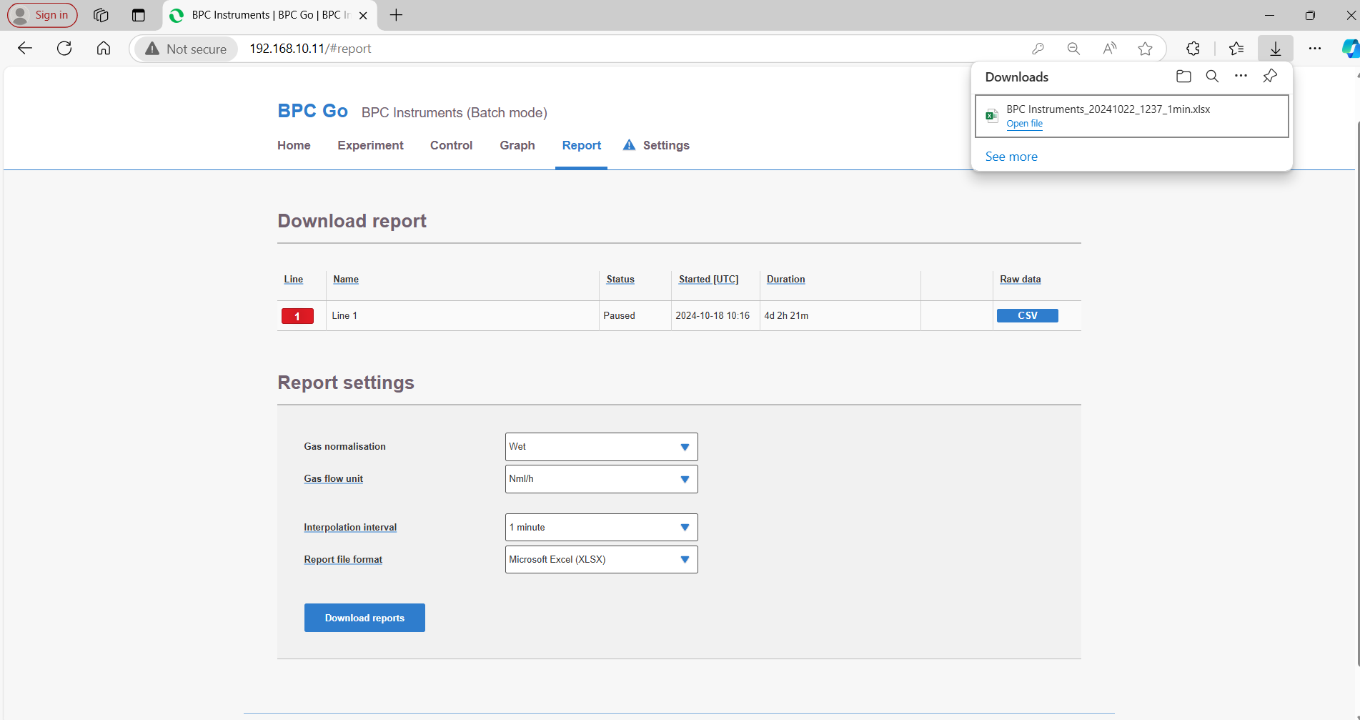
Task: Click the Line 1 name cell
Action: click(344, 315)
